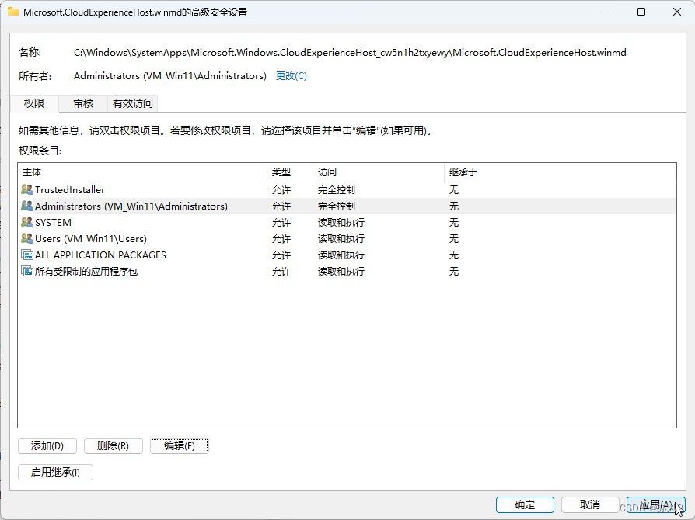Select the ALL APPLICATION PACKAGES entry
This screenshot has width=695, height=520.
[x=347, y=255]
